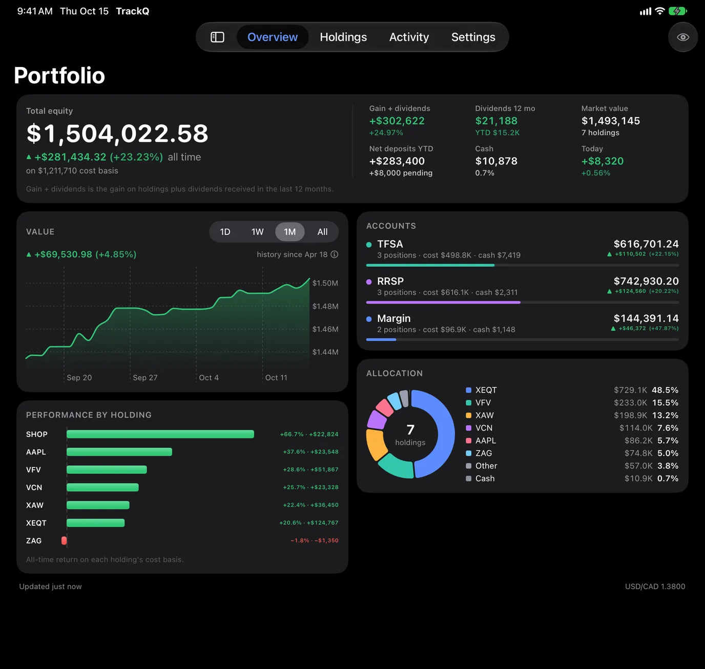Click the Net deposits YTD +$283,400

(397, 161)
